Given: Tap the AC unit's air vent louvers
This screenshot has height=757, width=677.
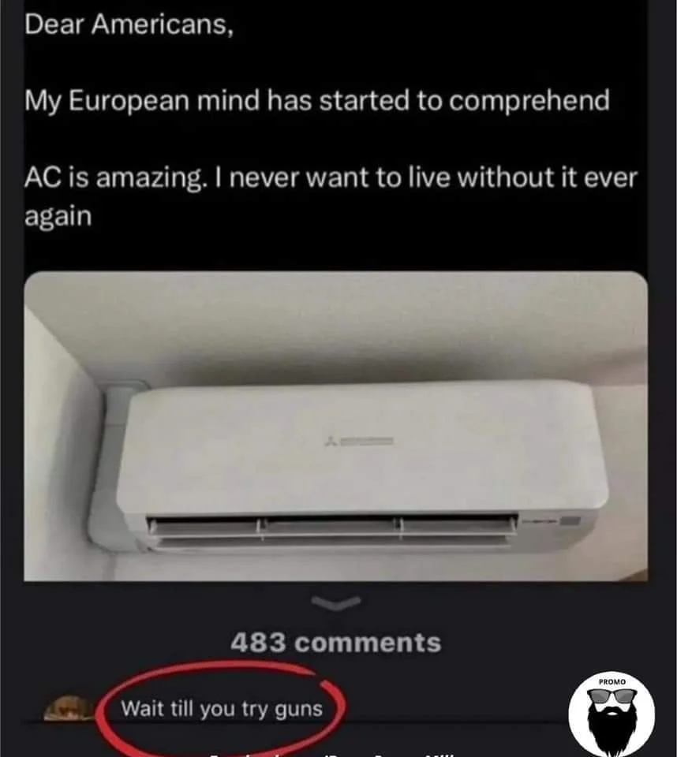Looking at the screenshot, I should click(331, 532).
